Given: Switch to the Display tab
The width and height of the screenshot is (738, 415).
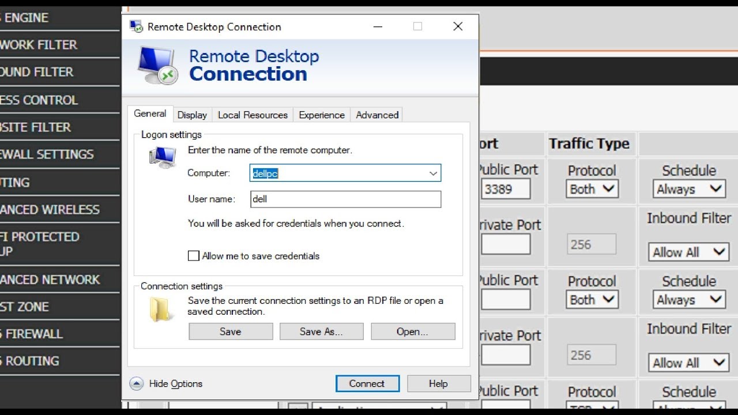Looking at the screenshot, I should [192, 115].
